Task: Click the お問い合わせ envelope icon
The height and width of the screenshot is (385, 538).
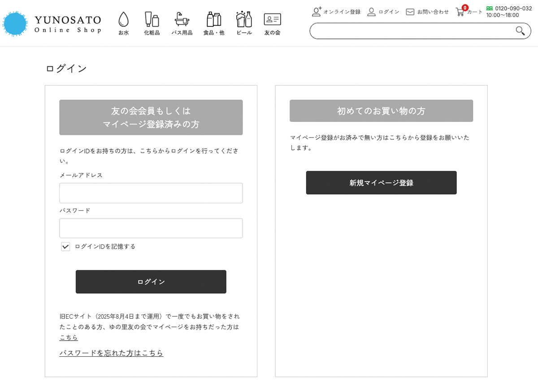Action: point(410,12)
